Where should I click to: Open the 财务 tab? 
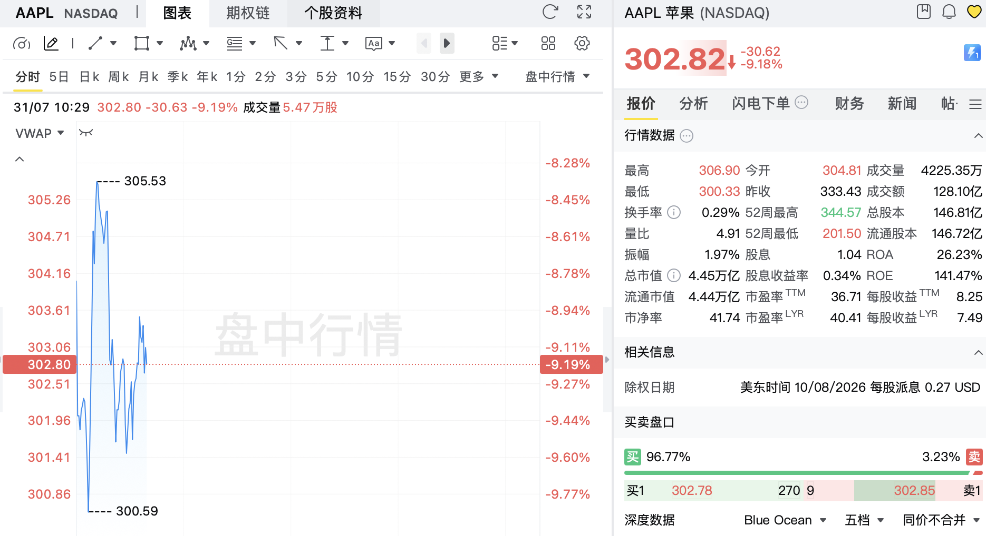[x=849, y=103]
